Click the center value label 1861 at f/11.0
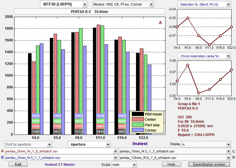The width and height of the screenshot is (236, 168). pos(100,126)
